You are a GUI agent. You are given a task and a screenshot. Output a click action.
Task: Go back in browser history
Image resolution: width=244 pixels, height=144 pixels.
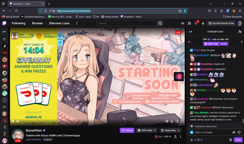[x=4, y=11]
